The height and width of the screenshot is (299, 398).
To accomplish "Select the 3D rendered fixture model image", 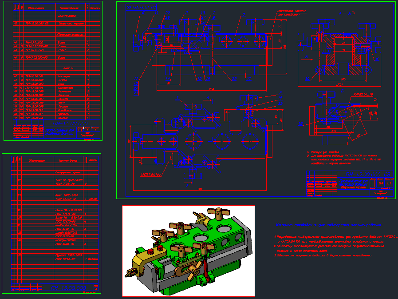I will [x=189, y=251].
